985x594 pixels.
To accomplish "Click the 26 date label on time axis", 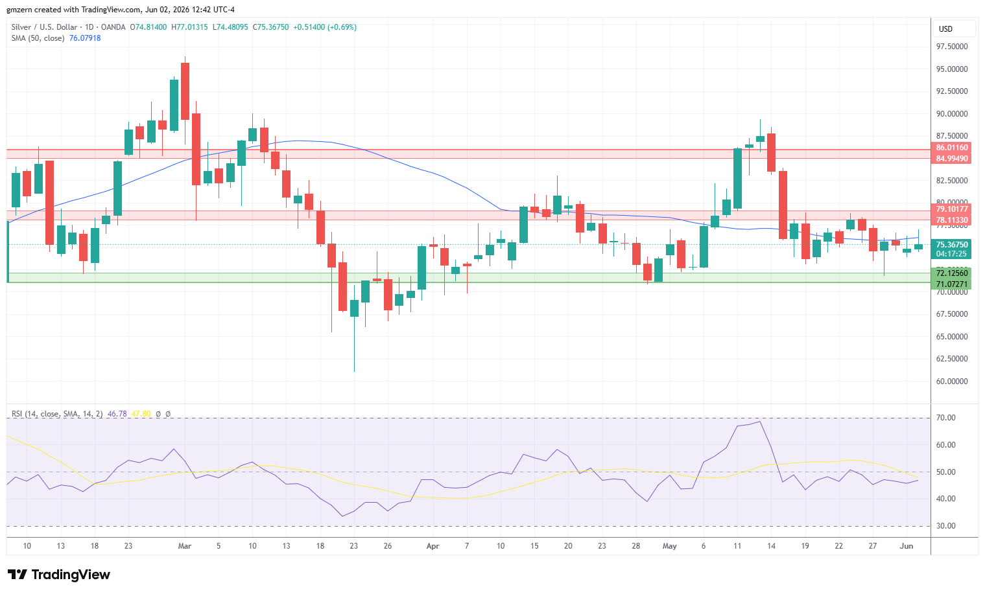I will [388, 546].
